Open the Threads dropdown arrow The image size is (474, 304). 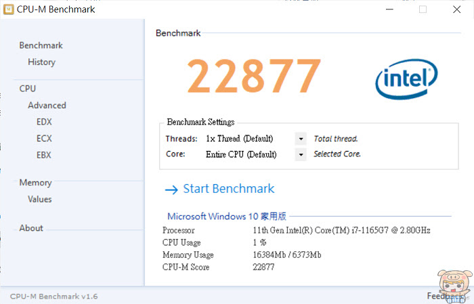pos(301,139)
